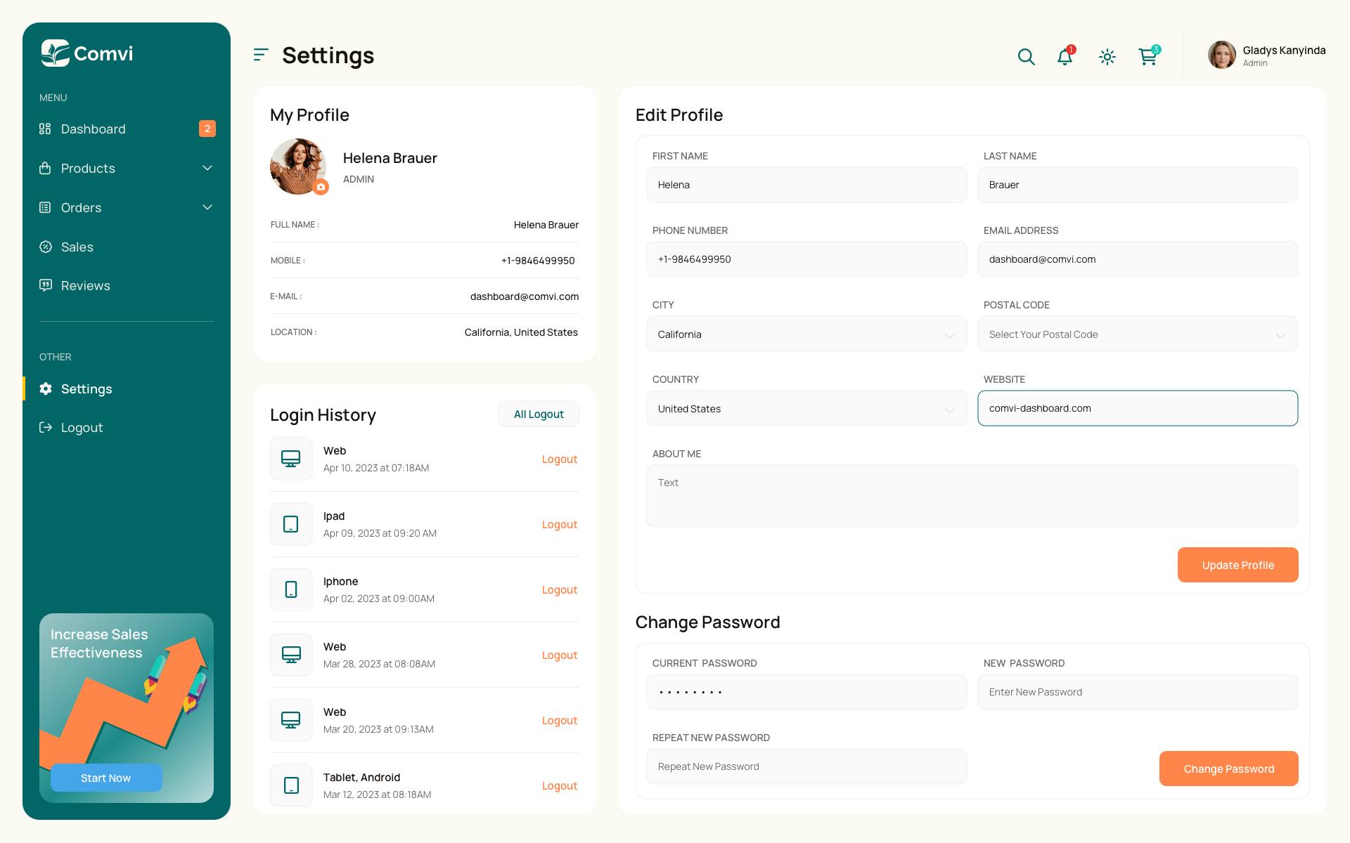This screenshot has width=1350, height=843.
Task: Click Change Password button
Action: tap(1228, 769)
